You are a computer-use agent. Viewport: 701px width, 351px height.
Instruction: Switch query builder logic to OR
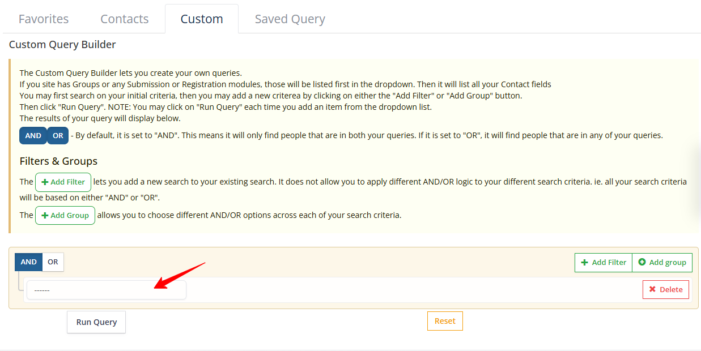coord(53,262)
